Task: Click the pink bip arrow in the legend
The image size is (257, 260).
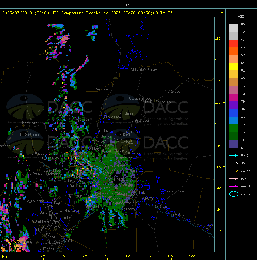Action: point(234,178)
